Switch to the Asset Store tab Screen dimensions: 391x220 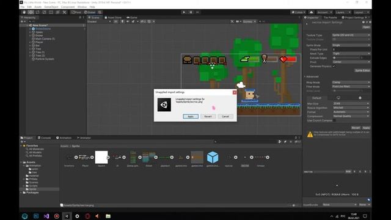click(x=113, y=18)
